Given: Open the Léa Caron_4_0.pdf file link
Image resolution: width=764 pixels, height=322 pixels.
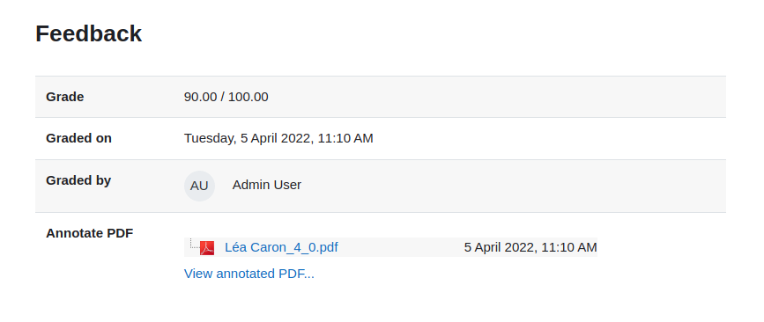Looking at the screenshot, I should point(281,247).
